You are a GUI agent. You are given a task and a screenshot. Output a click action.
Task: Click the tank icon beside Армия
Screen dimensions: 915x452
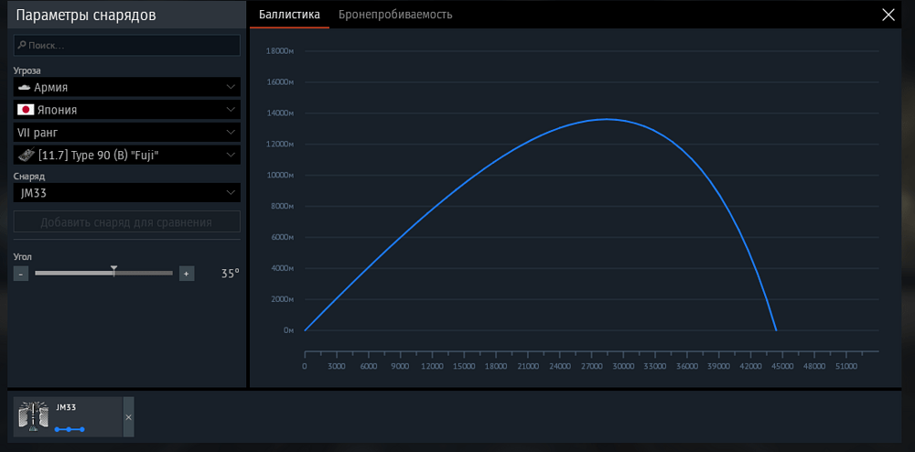(25, 87)
